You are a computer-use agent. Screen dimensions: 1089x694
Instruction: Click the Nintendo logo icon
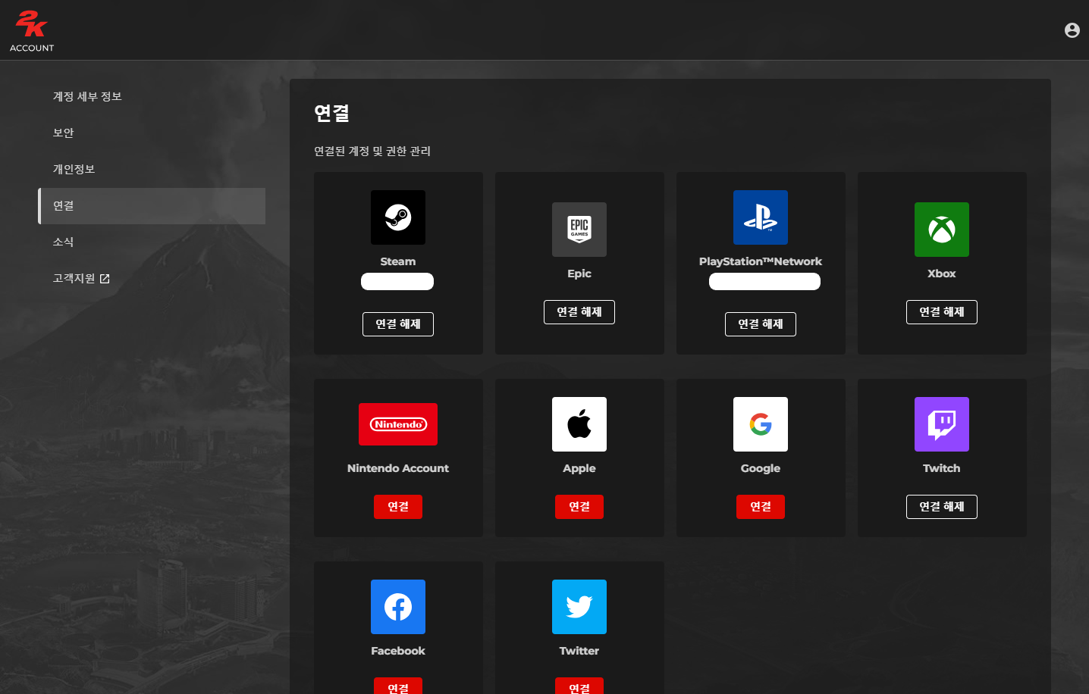(x=398, y=424)
